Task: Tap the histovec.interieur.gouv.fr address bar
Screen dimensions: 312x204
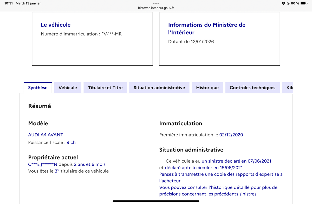Action: coord(156,8)
